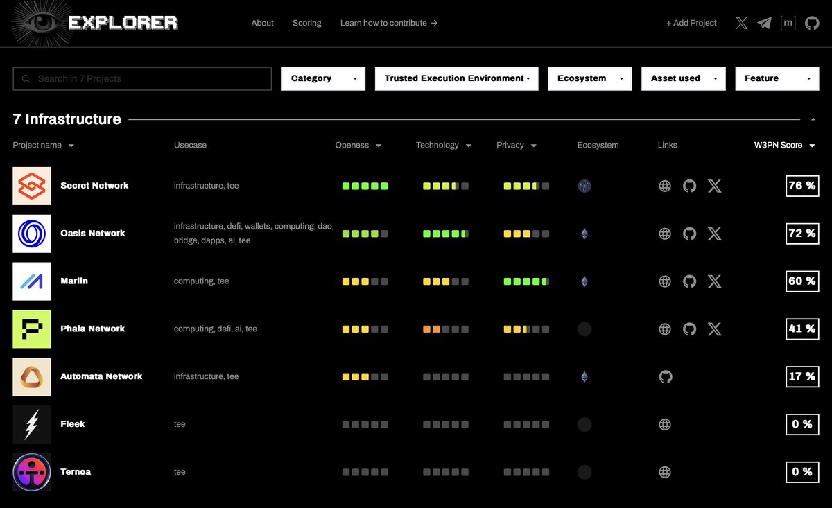Open Marlin website globe icon
Image resolution: width=832 pixels, height=508 pixels.
pos(665,281)
